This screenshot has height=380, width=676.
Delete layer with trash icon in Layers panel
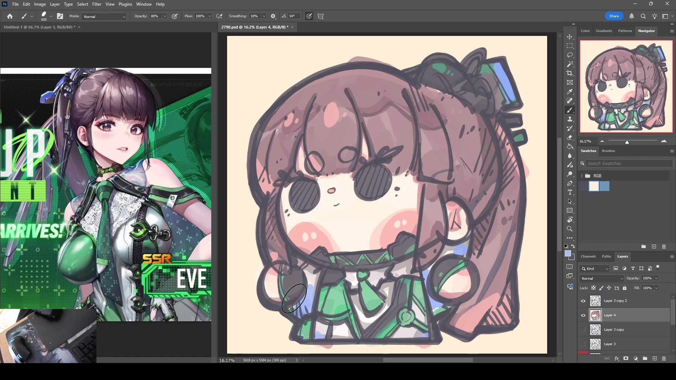coord(664,359)
